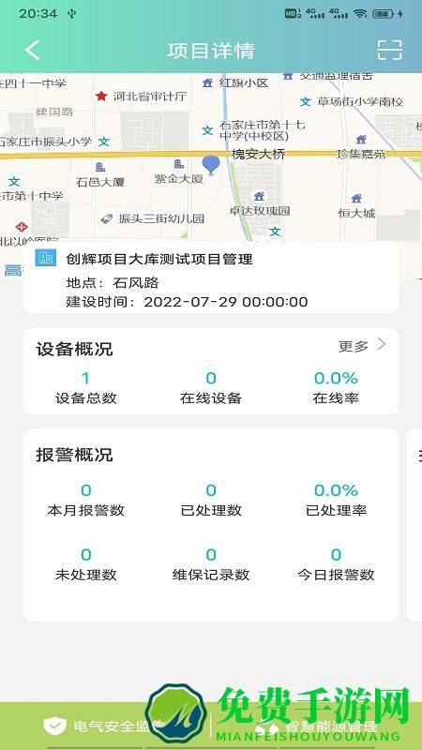This screenshot has height=750, width=422.
Task: Tap the 维保记录数 label
Action: click(x=211, y=575)
